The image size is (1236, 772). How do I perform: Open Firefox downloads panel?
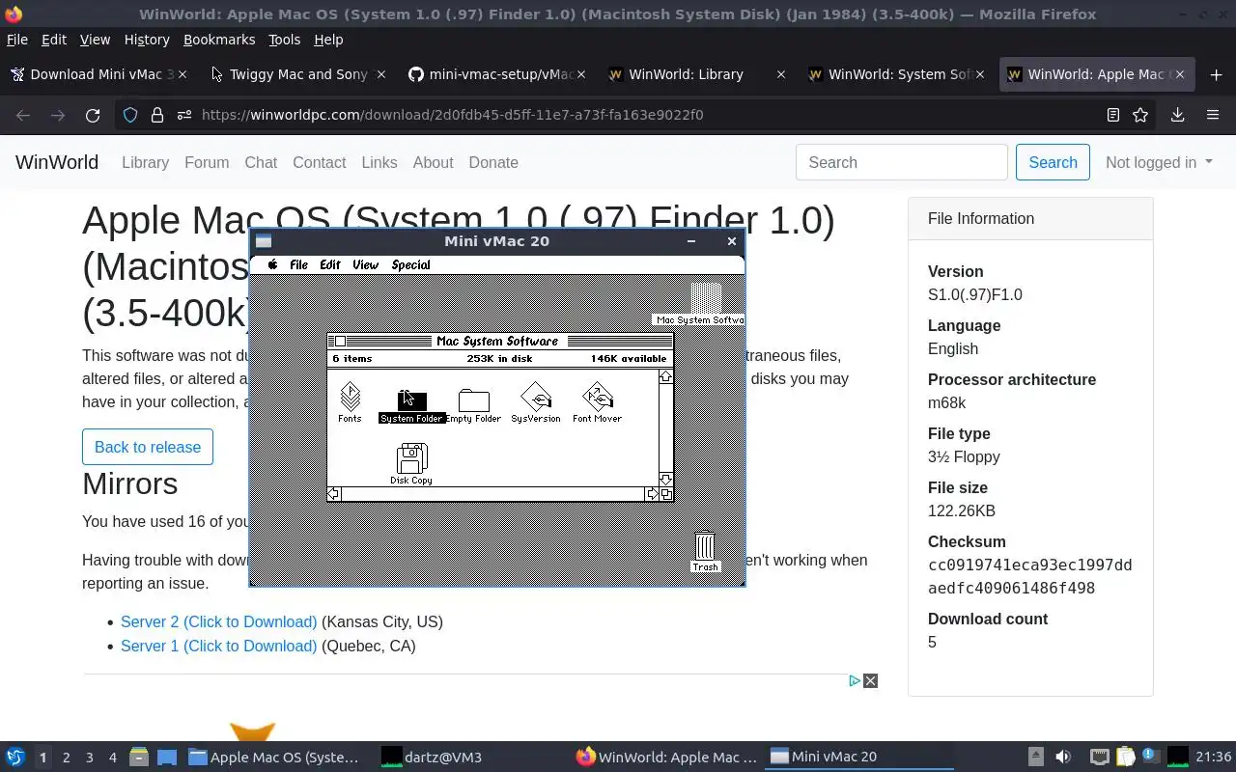point(1177,115)
